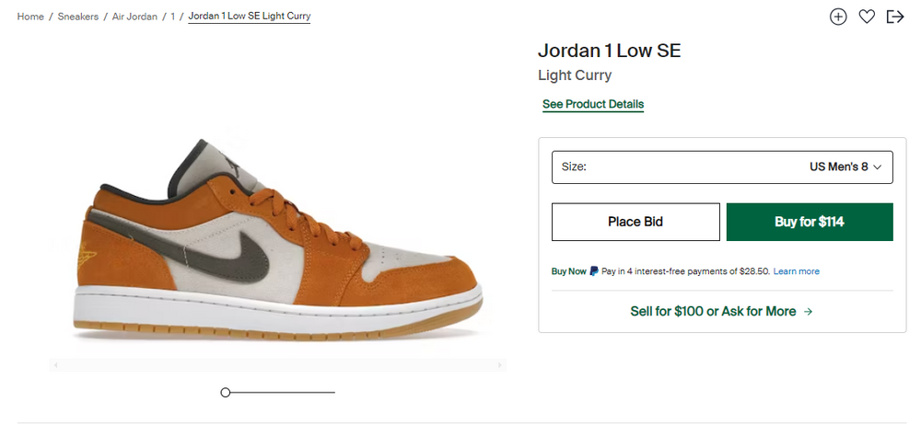Click the PayPal logo icon

point(594,271)
